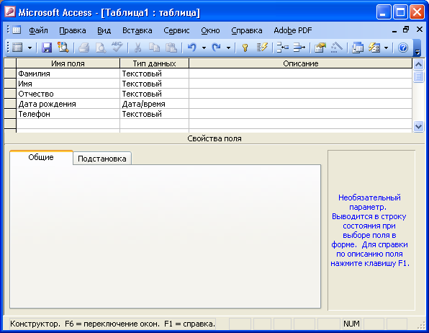Open the Окно menu
The image size is (429, 333).
tap(210, 30)
